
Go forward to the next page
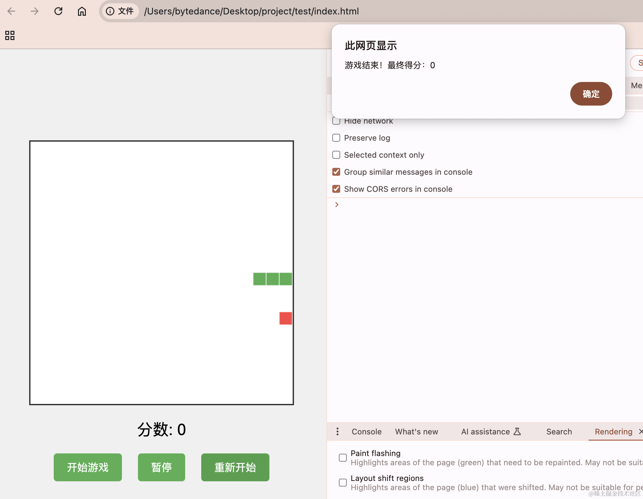pyautogui.click(x=34, y=11)
